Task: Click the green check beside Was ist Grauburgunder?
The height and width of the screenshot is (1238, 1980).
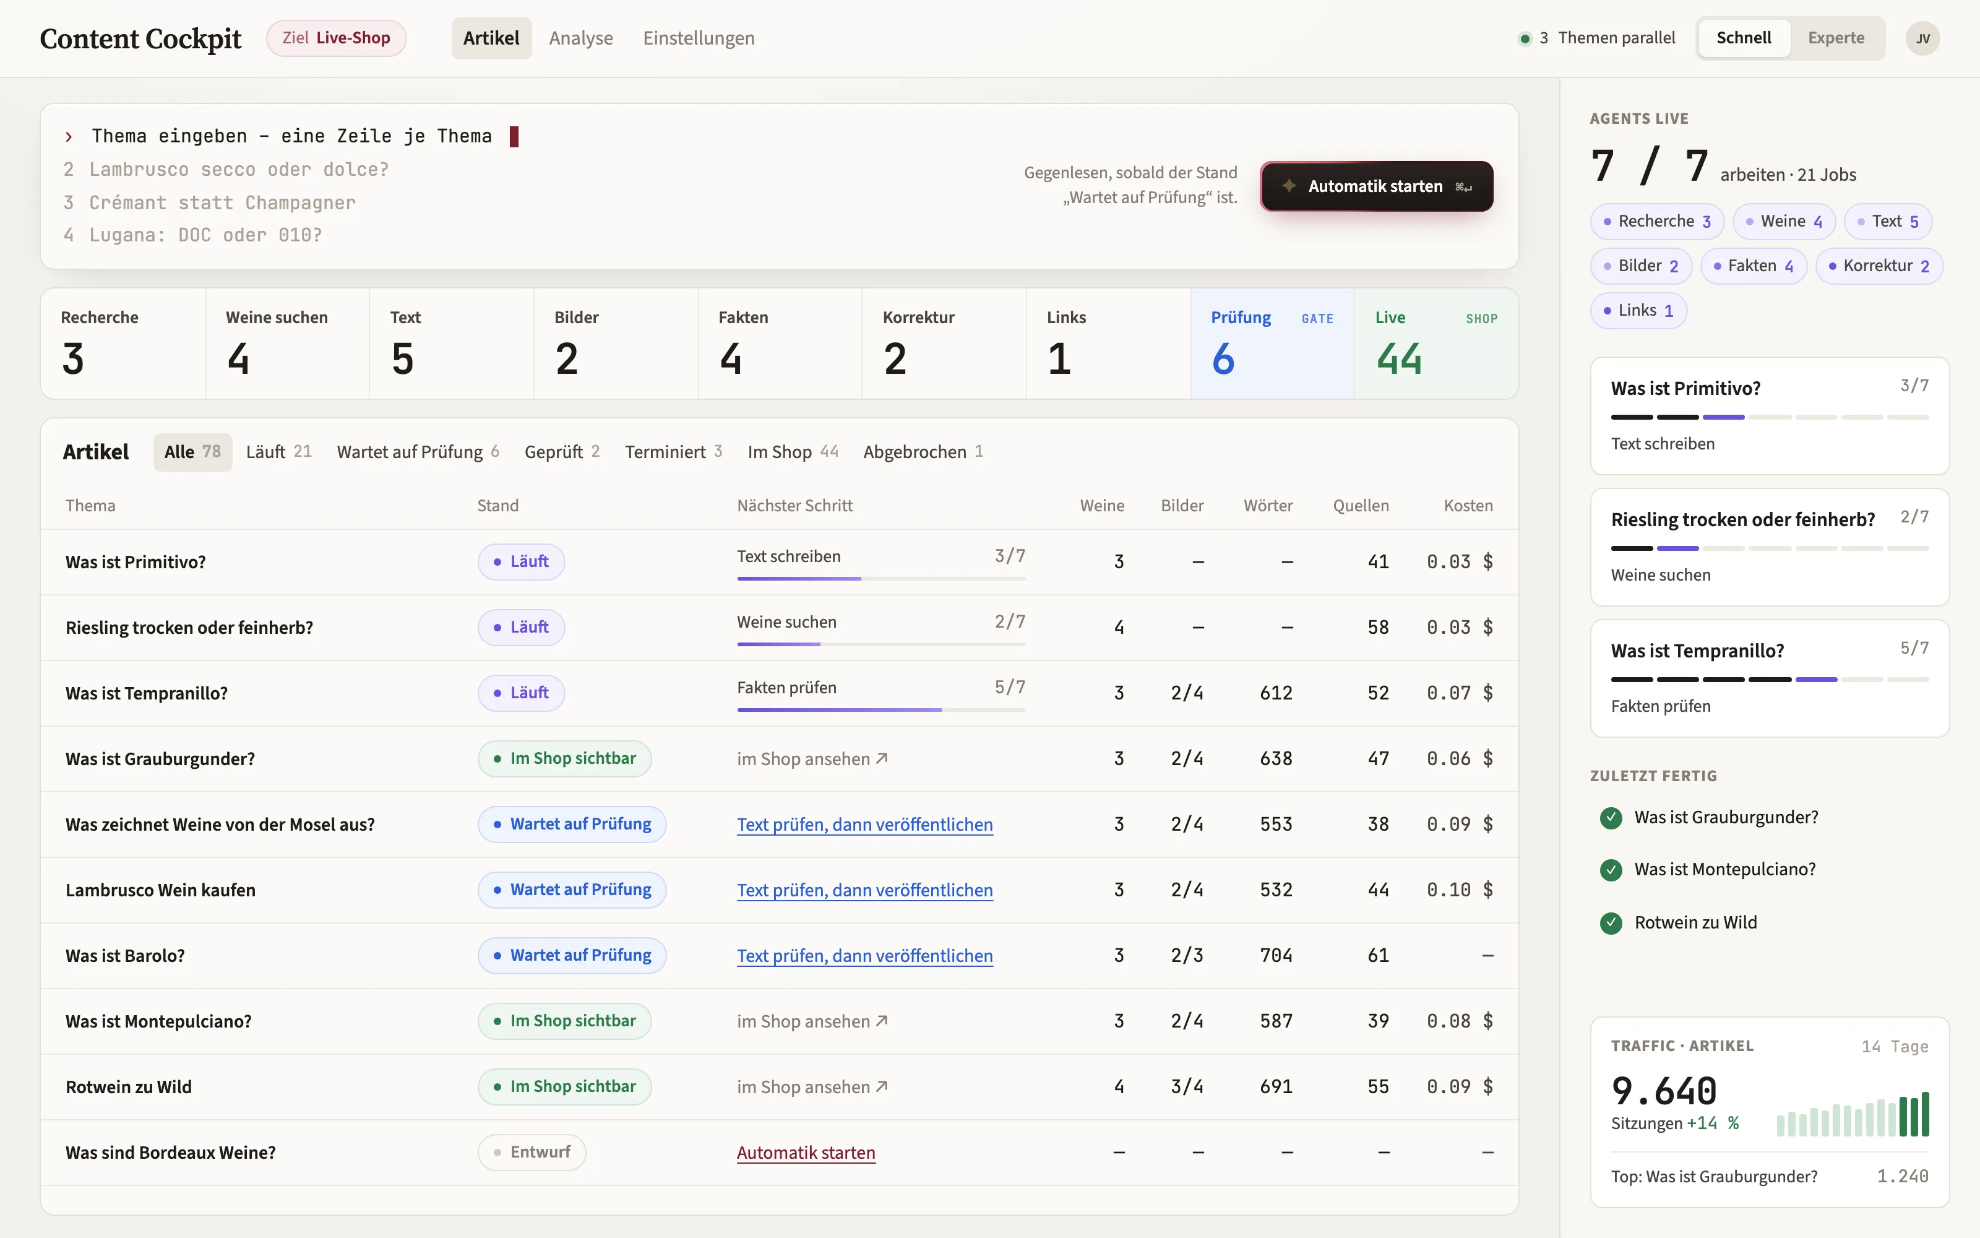Action: (x=1610, y=817)
